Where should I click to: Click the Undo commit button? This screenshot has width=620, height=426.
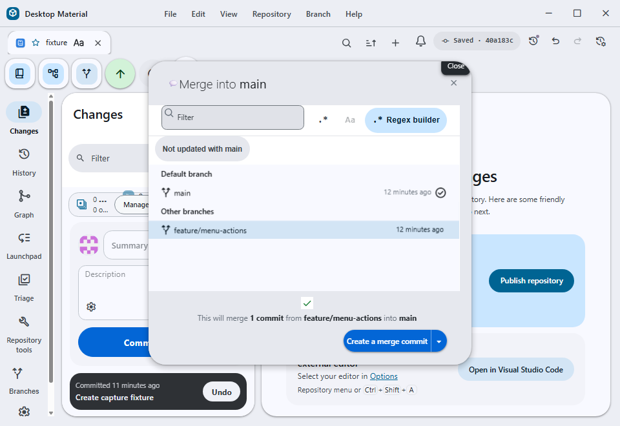click(x=222, y=392)
